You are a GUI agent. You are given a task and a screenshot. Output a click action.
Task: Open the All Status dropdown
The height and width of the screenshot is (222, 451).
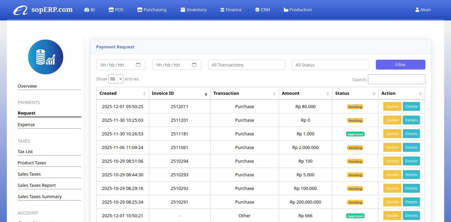coord(330,64)
